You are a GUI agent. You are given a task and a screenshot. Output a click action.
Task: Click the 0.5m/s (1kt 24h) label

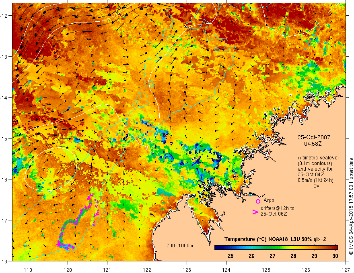315,180
